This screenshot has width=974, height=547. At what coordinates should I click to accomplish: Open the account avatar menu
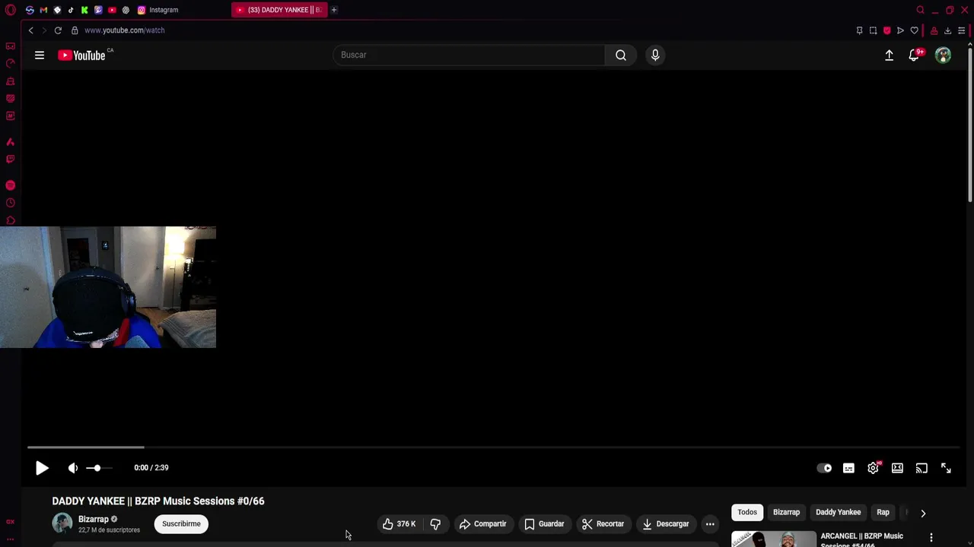pos(944,55)
